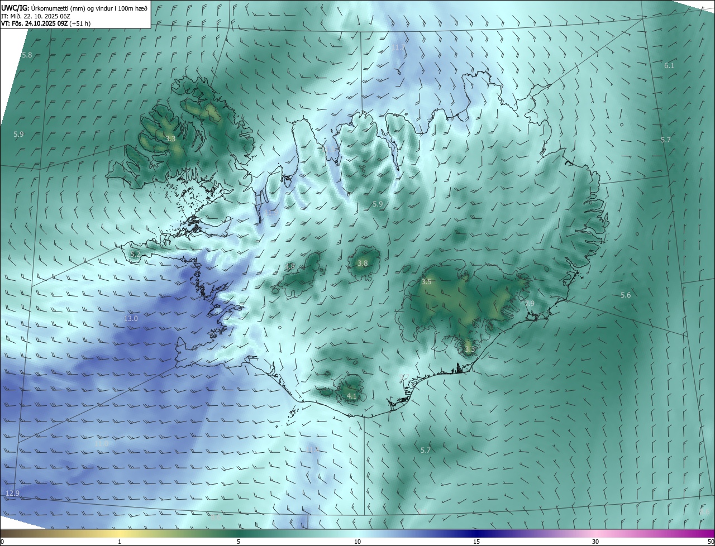Click the 5.7 value over the southern sea
This screenshot has height=546, width=715.
426,450
